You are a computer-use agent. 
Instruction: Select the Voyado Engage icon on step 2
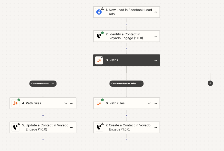[99, 36]
